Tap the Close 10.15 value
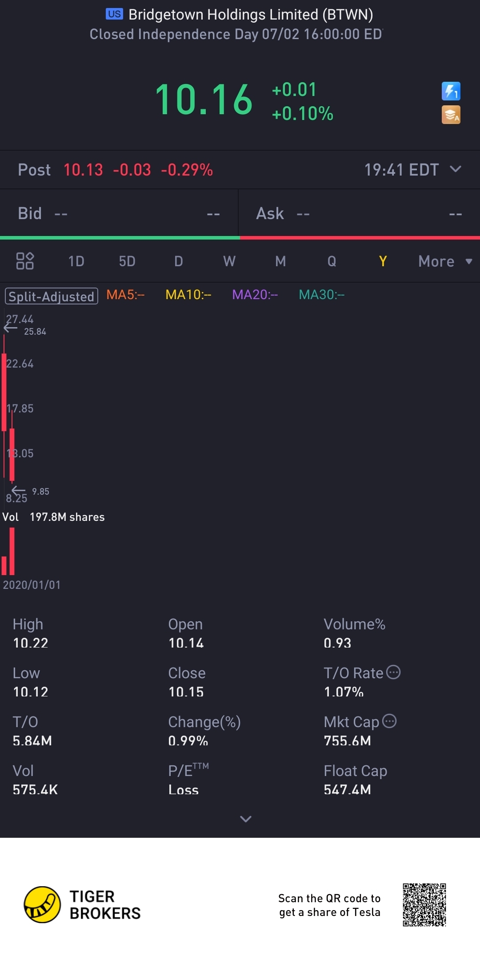Viewport: 480px width, 972px height. tap(186, 692)
